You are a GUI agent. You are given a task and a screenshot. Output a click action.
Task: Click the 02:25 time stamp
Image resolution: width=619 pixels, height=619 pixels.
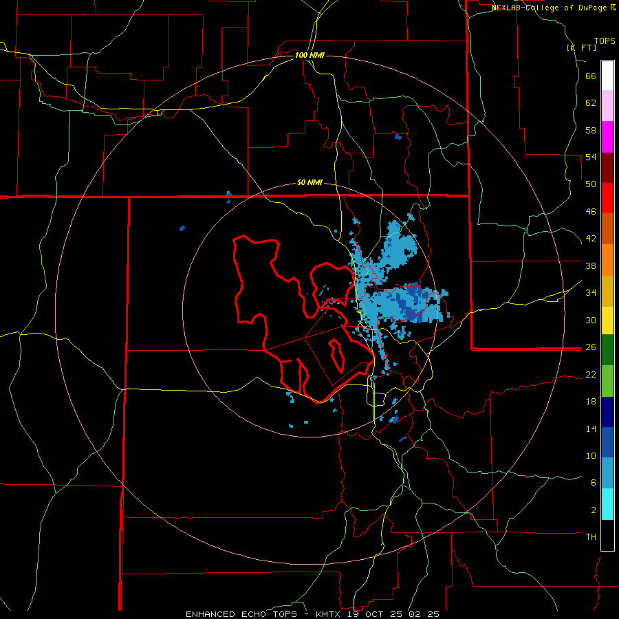[424, 614]
